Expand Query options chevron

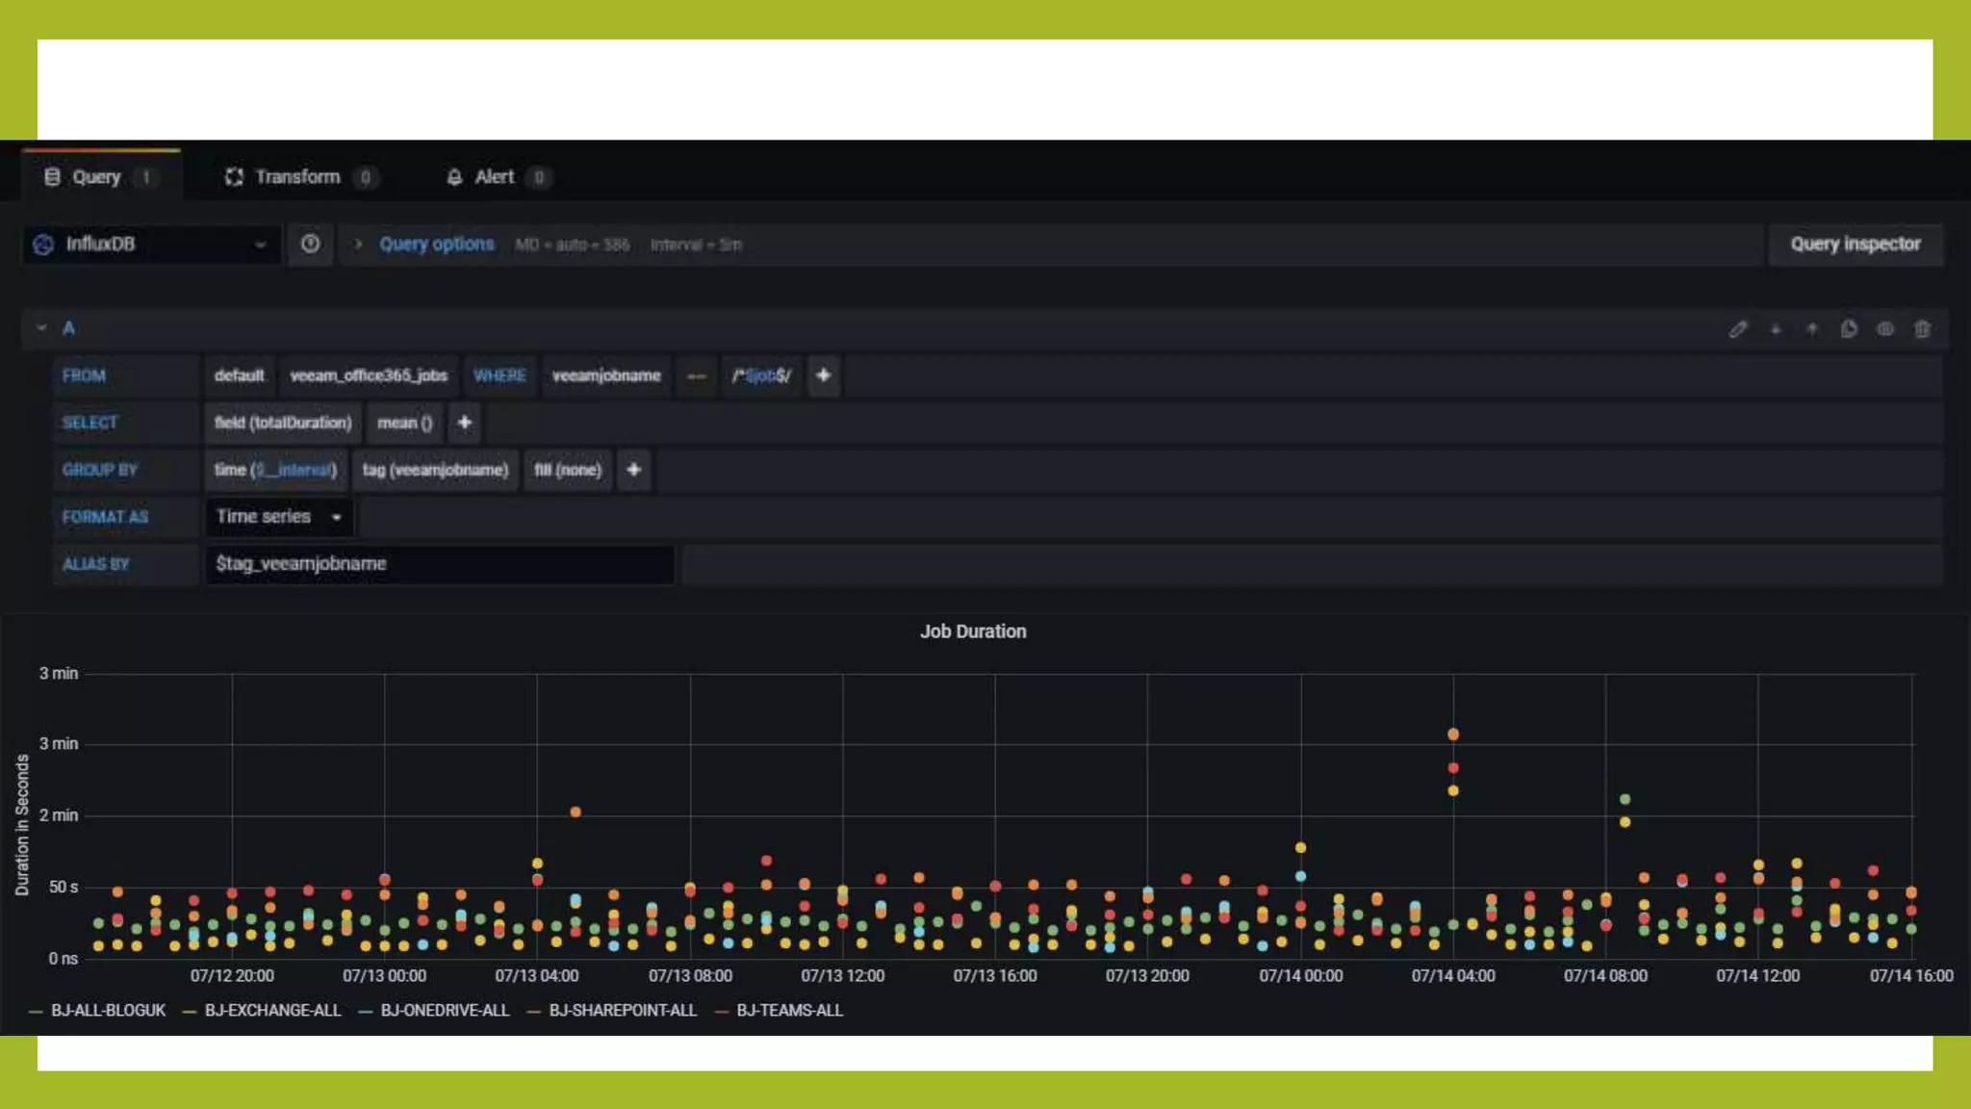pyautogui.click(x=358, y=245)
